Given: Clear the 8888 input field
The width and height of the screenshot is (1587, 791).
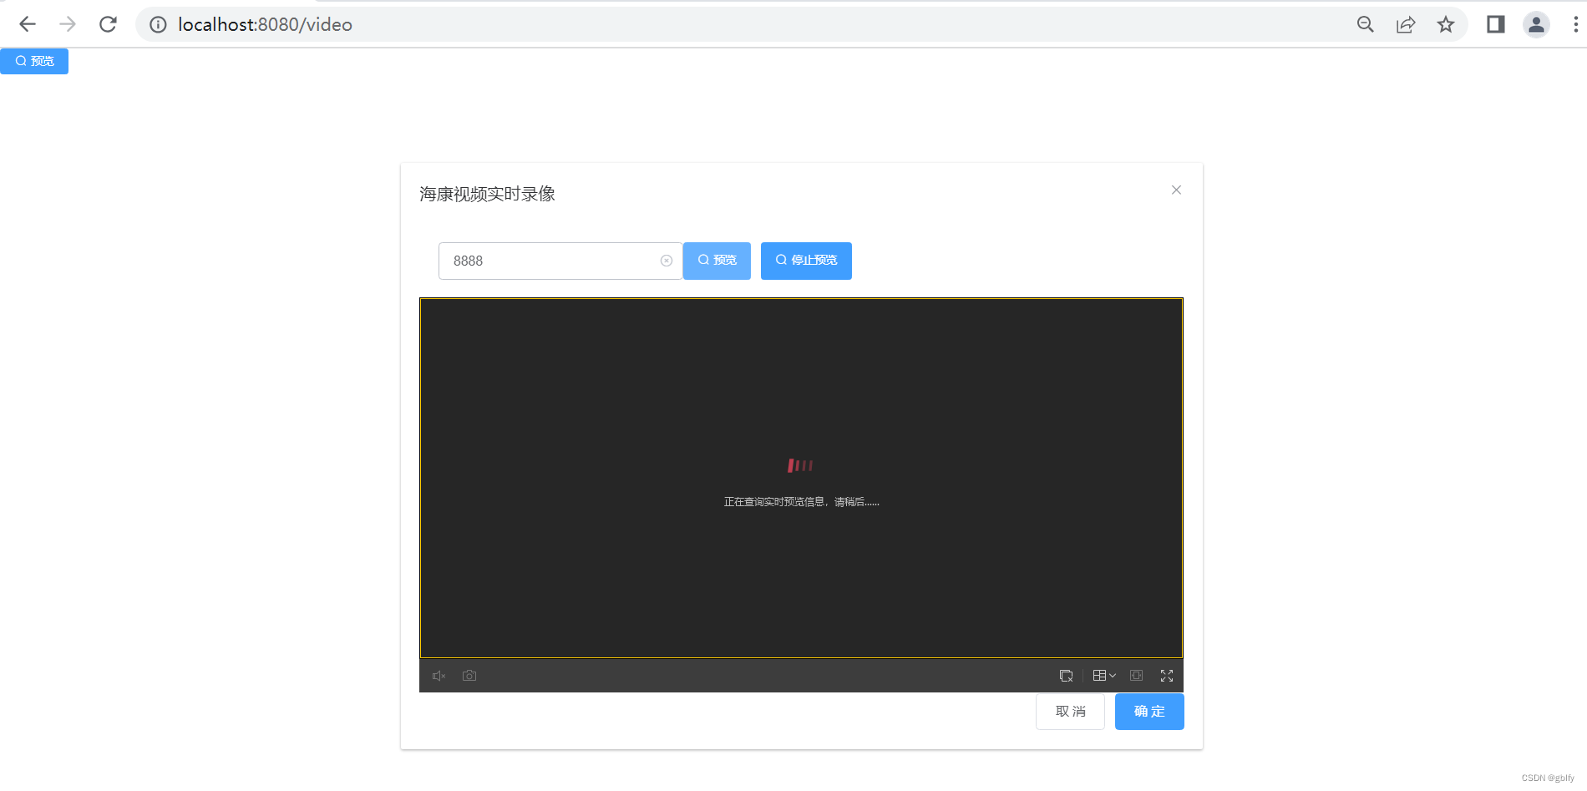Looking at the screenshot, I should 667,261.
